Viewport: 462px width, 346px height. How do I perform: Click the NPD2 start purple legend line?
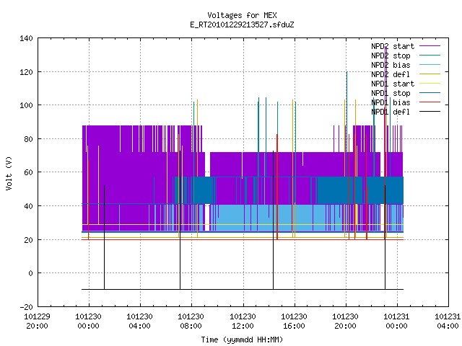430,46
